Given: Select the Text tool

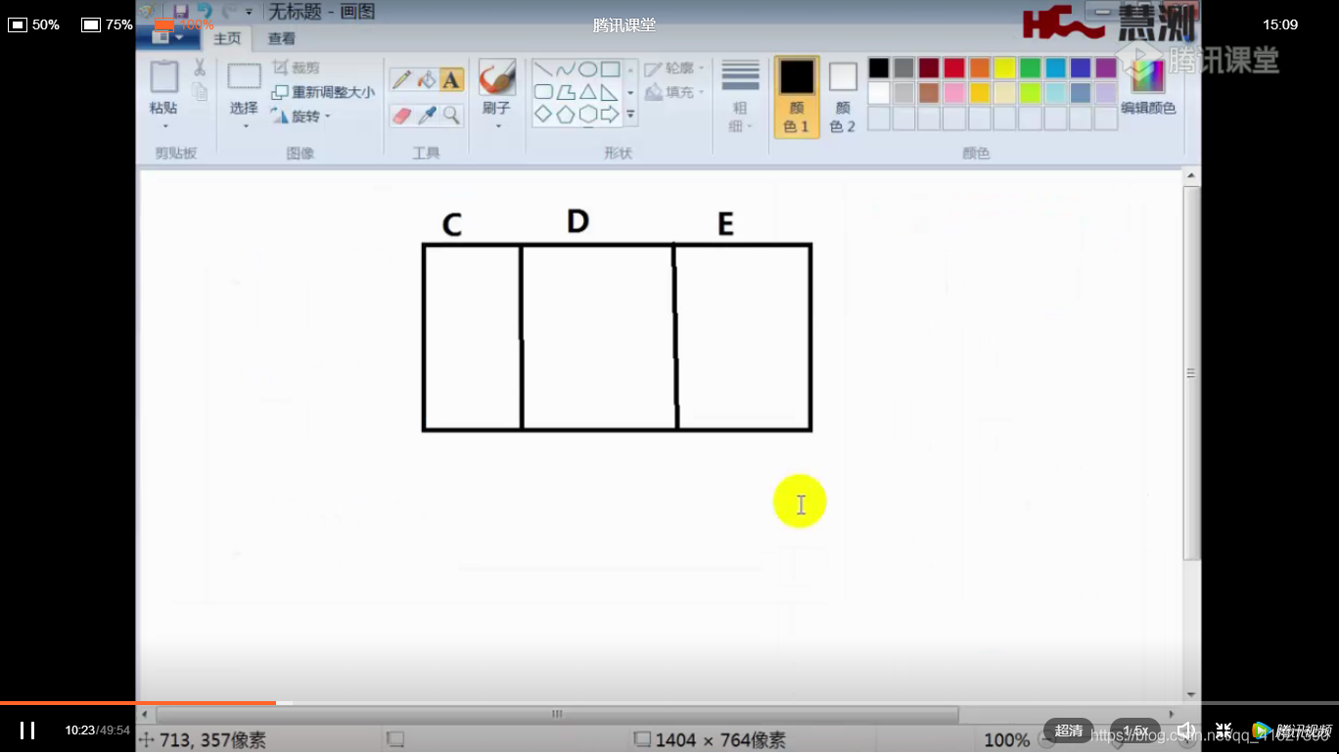Looking at the screenshot, I should pyautogui.click(x=450, y=78).
